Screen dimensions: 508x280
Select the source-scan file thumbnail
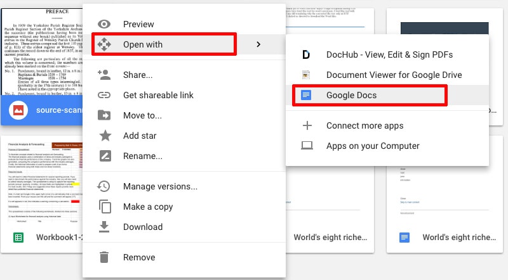click(42, 52)
